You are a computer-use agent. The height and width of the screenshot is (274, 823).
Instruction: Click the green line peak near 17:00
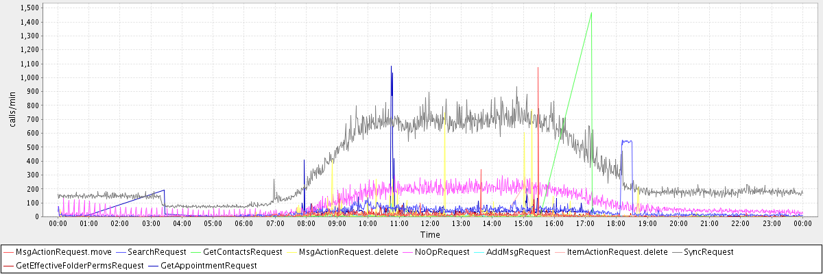[x=591, y=12]
